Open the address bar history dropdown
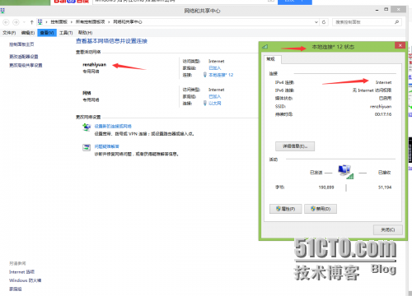Viewport: 412px width, 296px height. tap(316, 22)
